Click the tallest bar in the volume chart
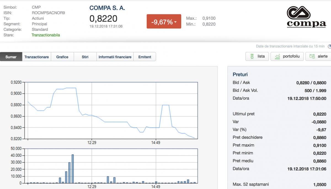Screen dimensions: 331x189 pos(73,169)
